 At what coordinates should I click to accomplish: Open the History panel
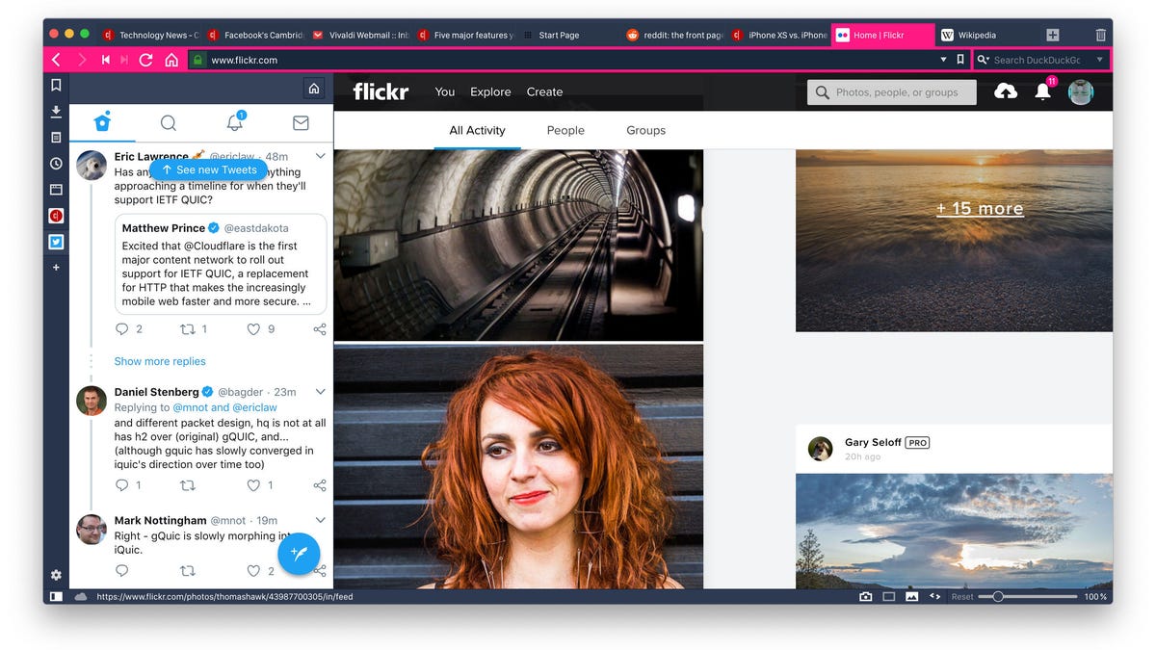(x=56, y=163)
